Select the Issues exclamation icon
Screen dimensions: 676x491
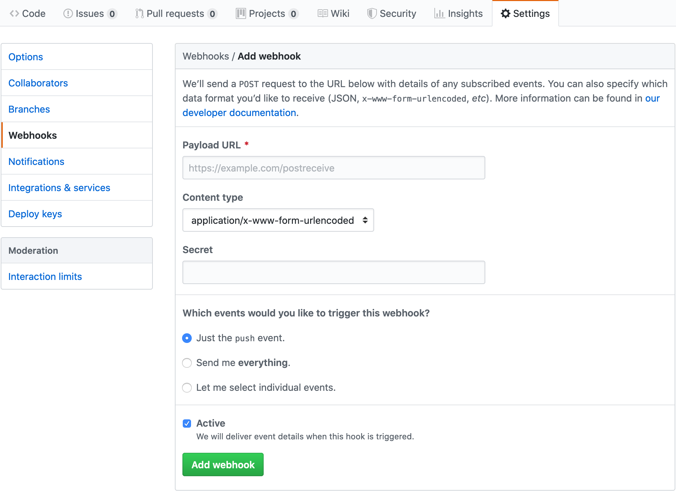67,13
